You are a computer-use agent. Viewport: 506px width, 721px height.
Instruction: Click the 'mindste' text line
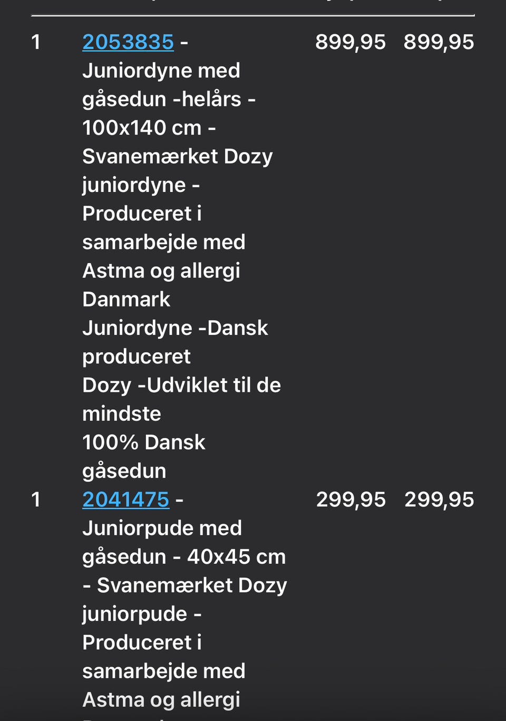[x=122, y=414]
